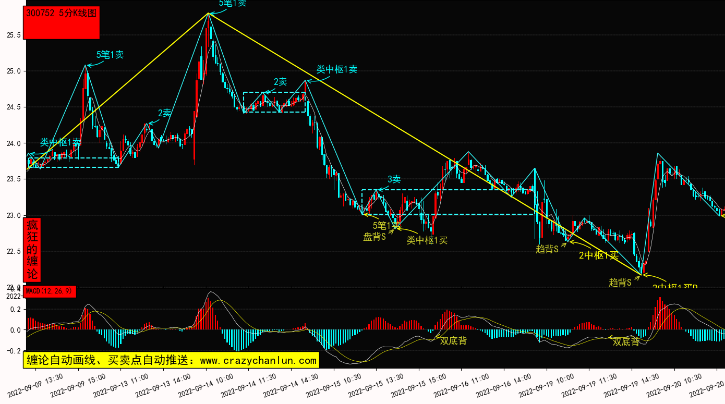The image size is (725, 404).
Task: Select the 趋背S label left of 2中枢1买
Action: coord(547,249)
